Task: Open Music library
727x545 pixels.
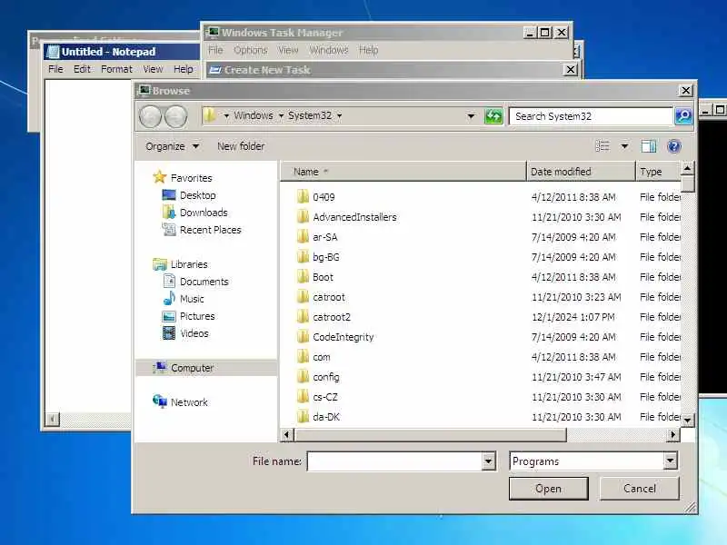Action: pos(192,299)
